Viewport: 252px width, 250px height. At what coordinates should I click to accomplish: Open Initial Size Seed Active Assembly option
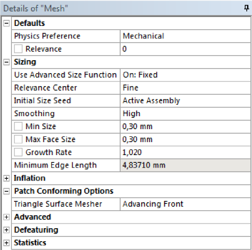coord(185,101)
